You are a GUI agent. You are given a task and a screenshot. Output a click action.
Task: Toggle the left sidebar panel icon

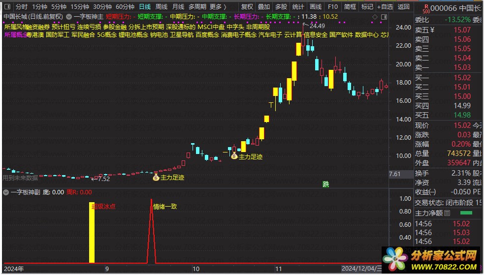coord(7,6)
